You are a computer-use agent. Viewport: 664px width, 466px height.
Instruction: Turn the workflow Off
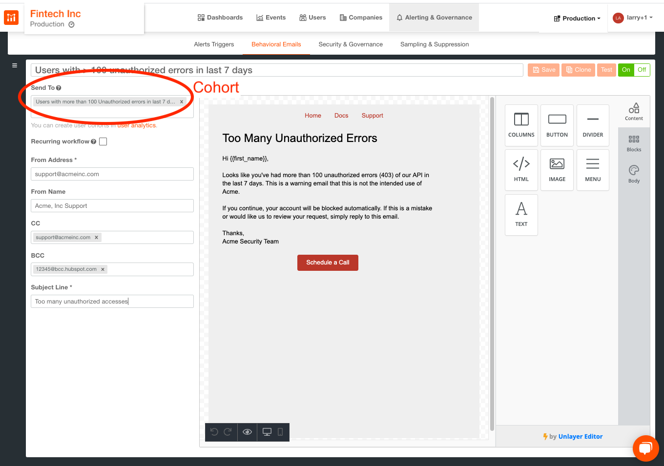pos(642,70)
